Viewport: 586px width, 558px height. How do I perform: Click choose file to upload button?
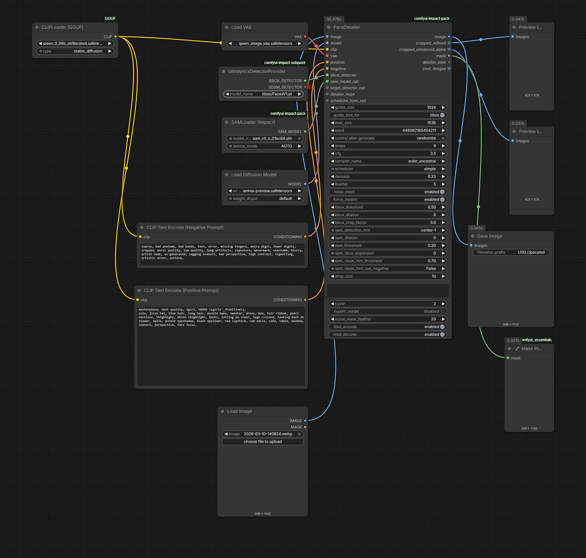pos(263,442)
